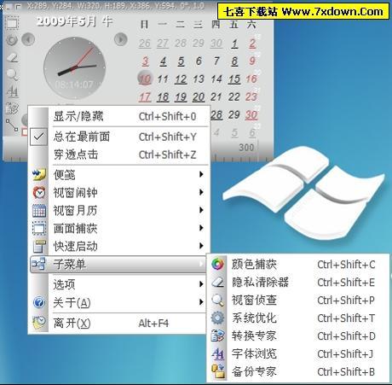Click date 7 in the calendar
Viewport: 392px width, 385px height.
(x=216, y=61)
